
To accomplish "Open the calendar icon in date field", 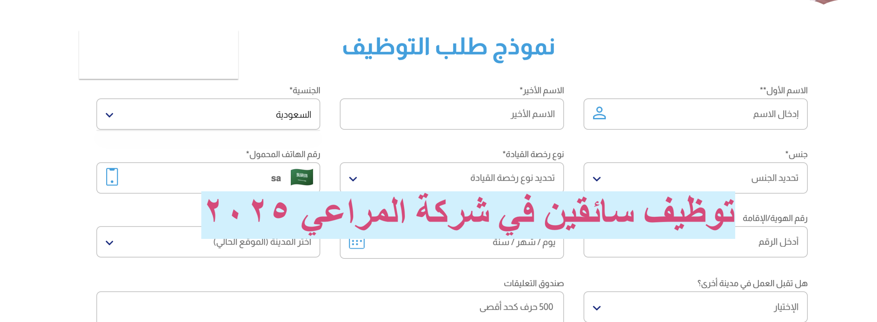I will pyautogui.click(x=356, y=243).
